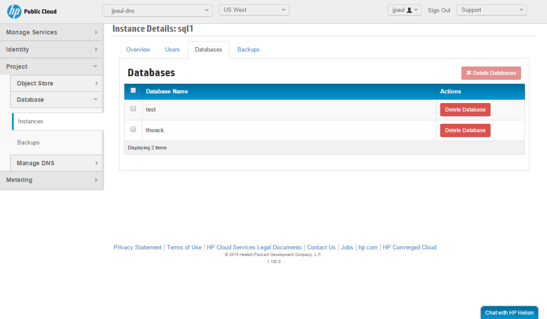Click the thwack database name

pyautogui.click(x=155, y=130)
